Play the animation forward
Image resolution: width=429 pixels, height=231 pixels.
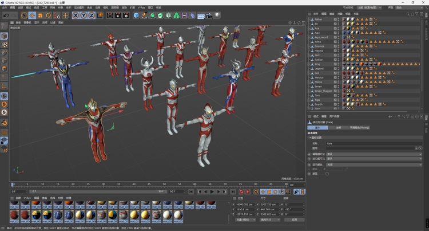pyautogui.click(x=212, y=192)
